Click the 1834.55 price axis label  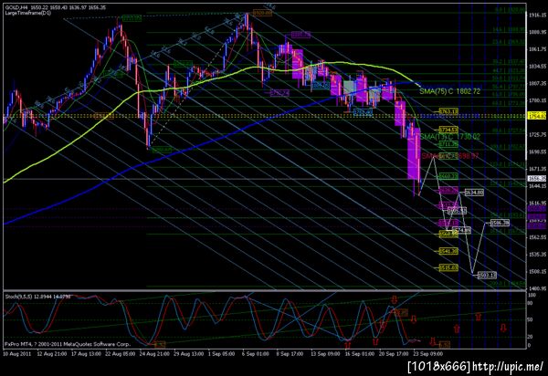(x=538, y=67)
